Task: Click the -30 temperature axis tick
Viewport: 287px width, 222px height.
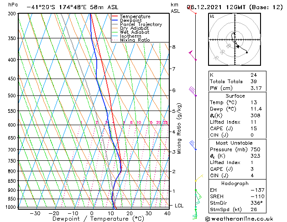Action: pyautogui.click(x=35, y=213)
